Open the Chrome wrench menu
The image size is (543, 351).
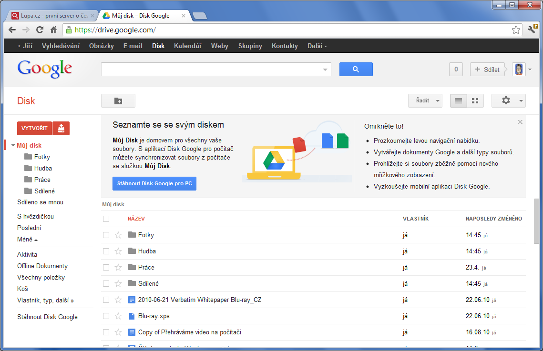tap(533, 29)
